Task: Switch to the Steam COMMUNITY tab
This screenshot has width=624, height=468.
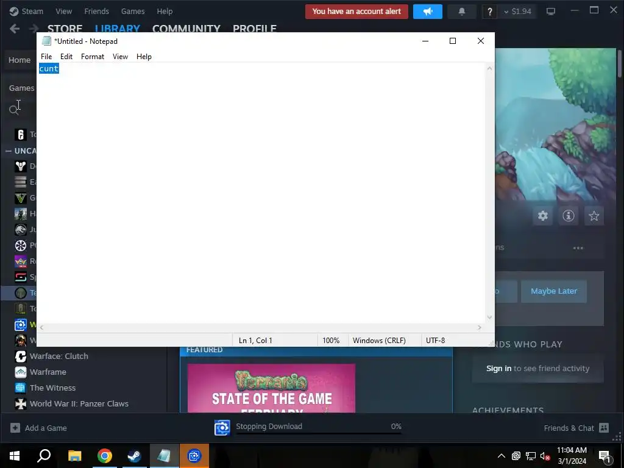Action: [186, 28]
